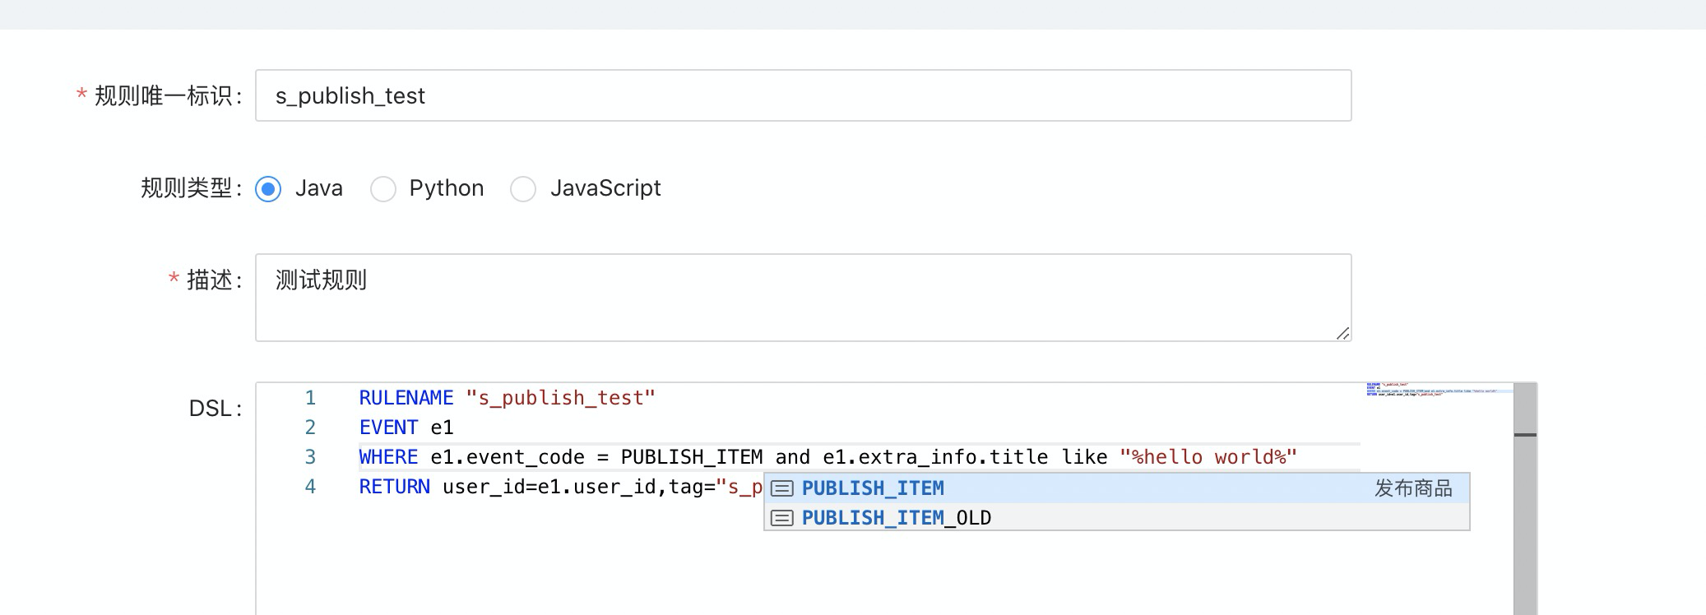Click line number 2 in the DSL editor
1706x615 pixels.
pyautogui.click(x=310, y=428)
